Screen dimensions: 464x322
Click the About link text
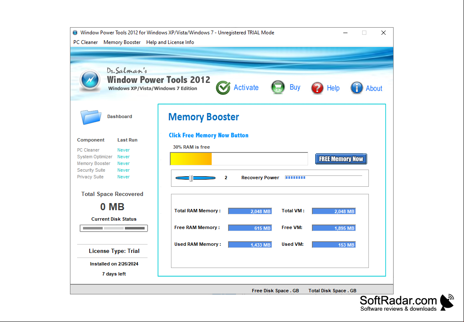pyautogui.click(x=374, y=88)
